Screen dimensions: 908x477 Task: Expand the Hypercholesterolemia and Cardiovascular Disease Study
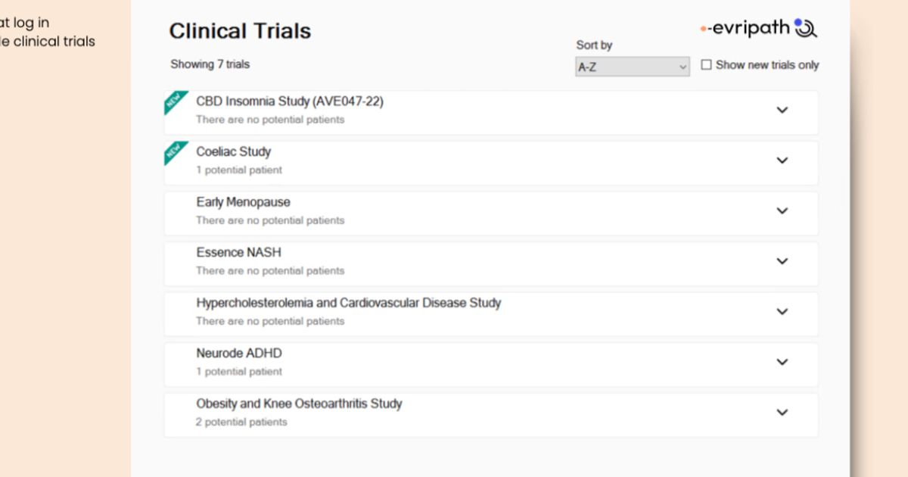click(782, 312)
